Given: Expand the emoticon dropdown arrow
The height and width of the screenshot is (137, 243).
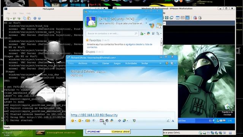Looking at the screenshot, I should 76,121.
